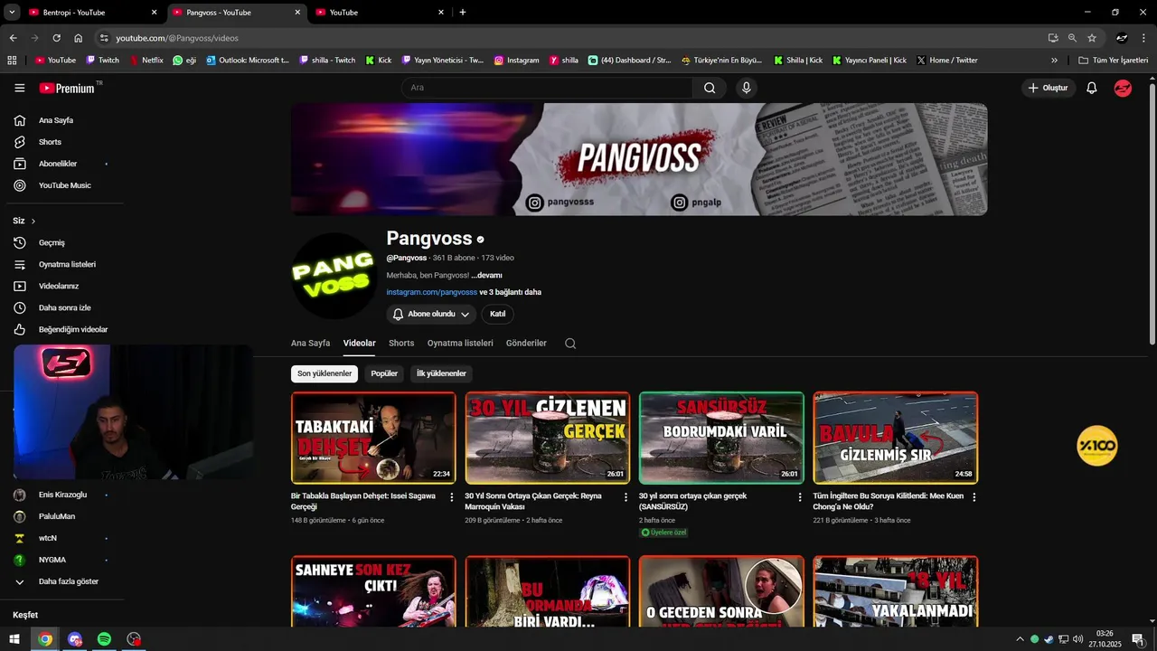Click the Chrome address bar
1157x651 pixels.
569,38
